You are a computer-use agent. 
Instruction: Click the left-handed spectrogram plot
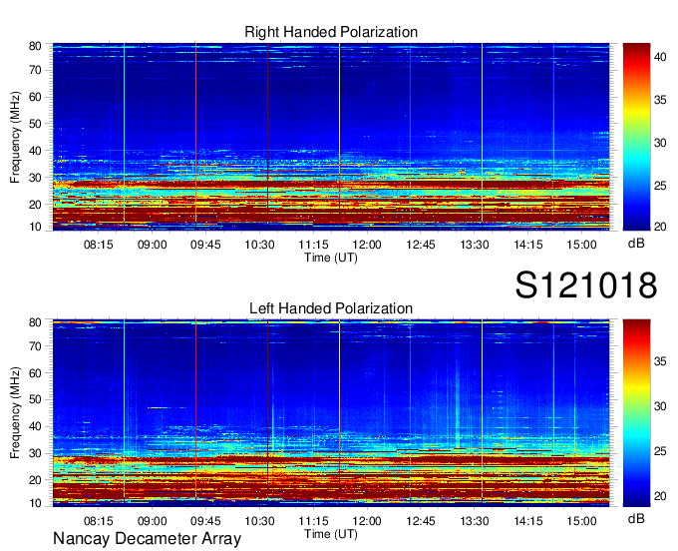tap(331, 413)
